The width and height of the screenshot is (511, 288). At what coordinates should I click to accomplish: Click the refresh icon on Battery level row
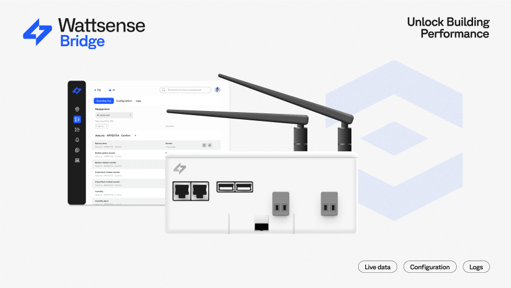click(204, 145)
